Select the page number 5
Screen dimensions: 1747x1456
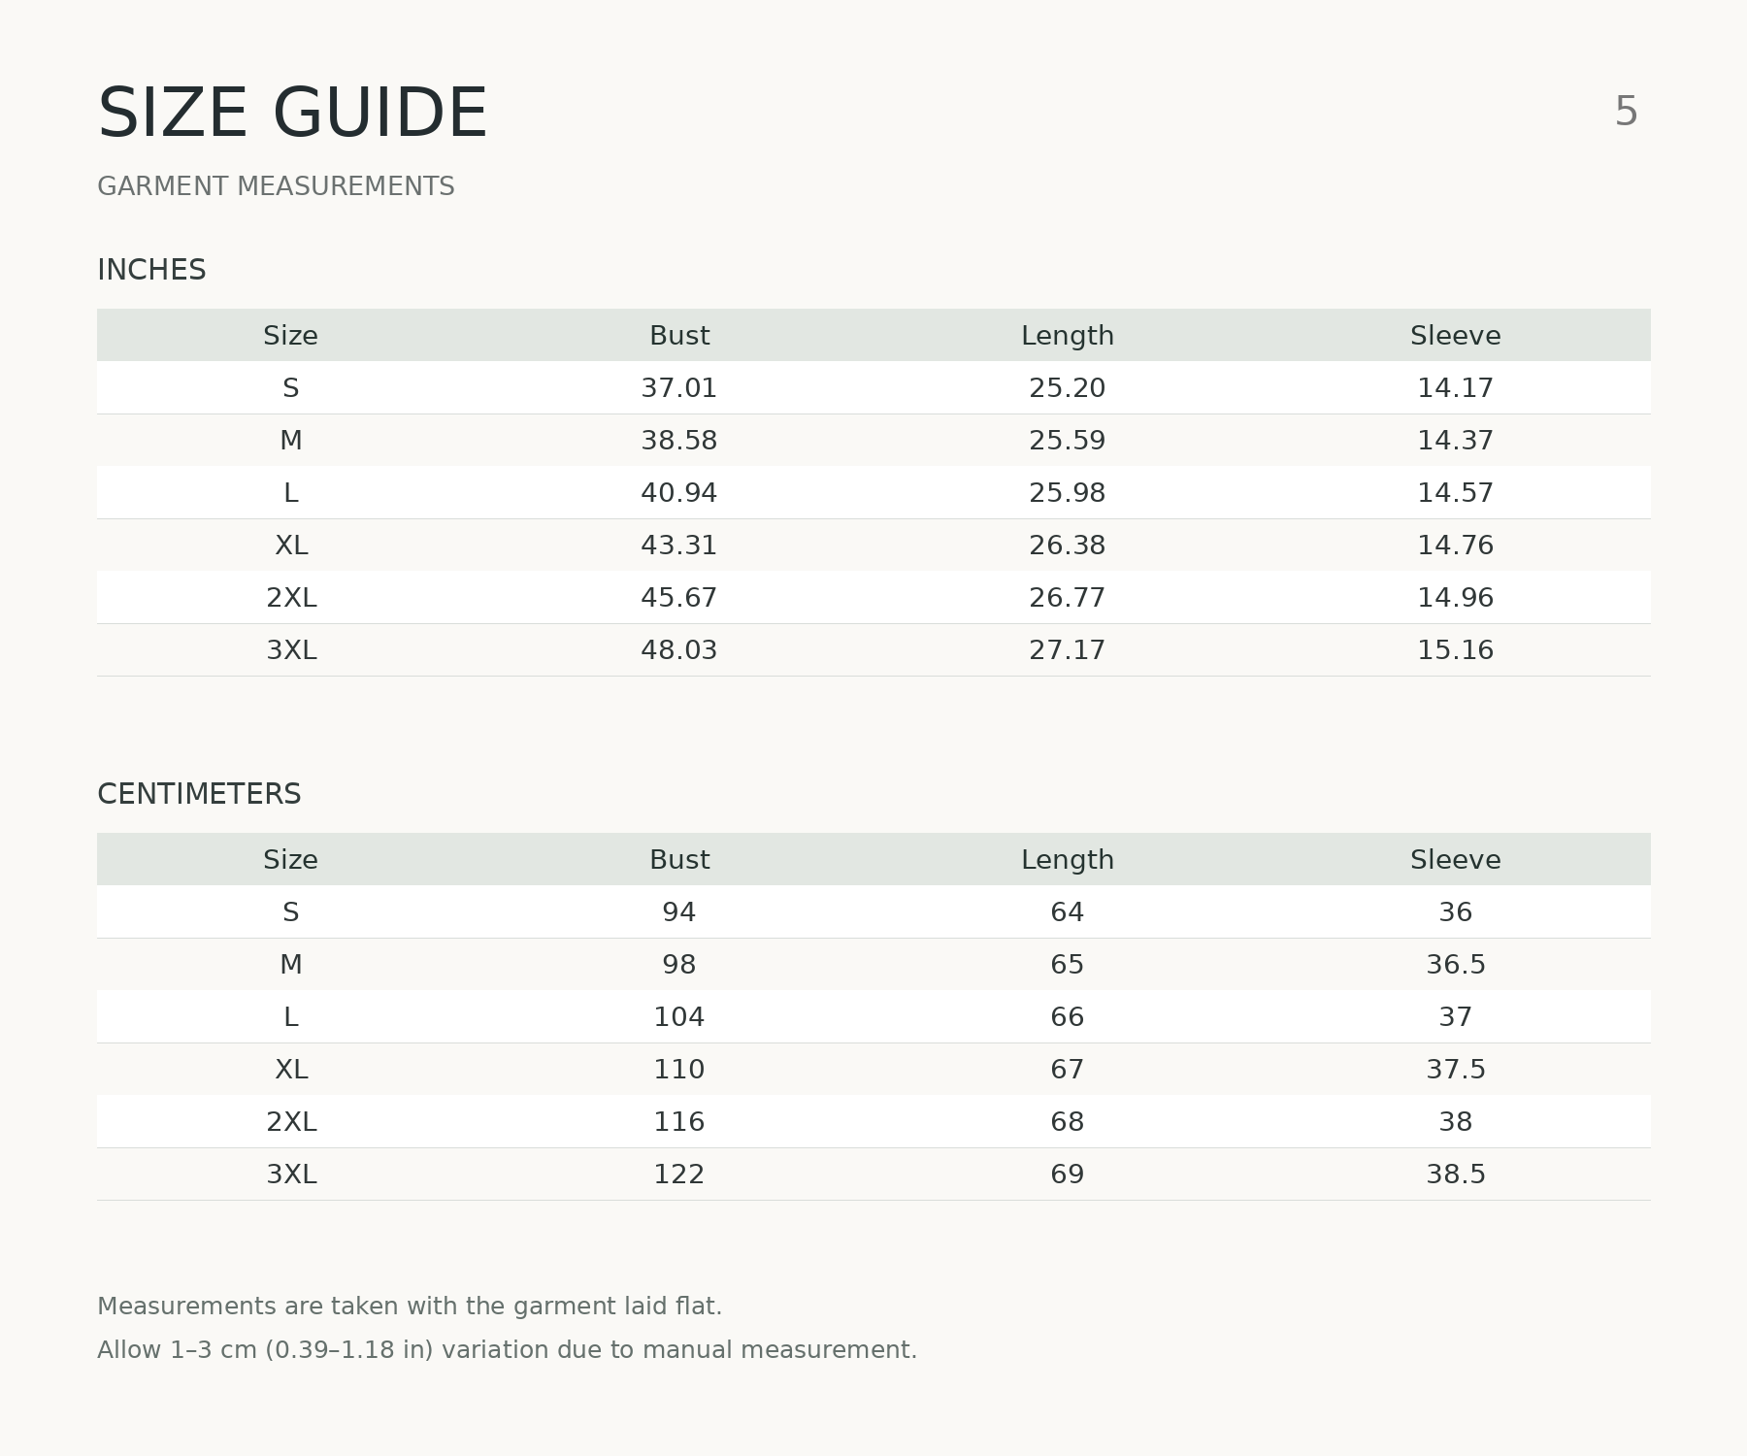point(1627,112)
